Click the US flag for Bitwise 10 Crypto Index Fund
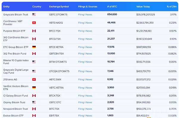Screen dimensions: 179x118 (34, 62)
